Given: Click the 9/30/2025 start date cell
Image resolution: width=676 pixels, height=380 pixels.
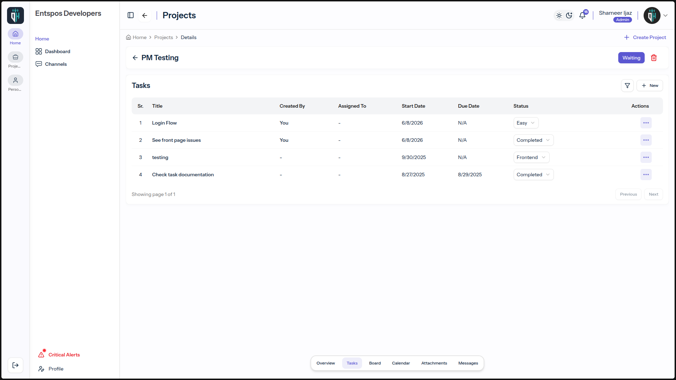Looking at the screenshot, I should tap(414, 157).
